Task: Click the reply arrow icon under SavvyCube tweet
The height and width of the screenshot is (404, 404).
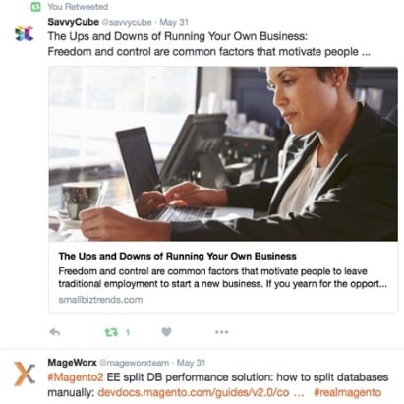Action: click(55, 332)
